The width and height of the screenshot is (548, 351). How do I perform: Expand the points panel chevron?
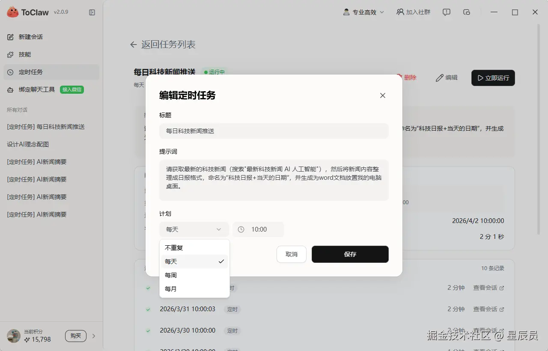(x=94, y=336)
